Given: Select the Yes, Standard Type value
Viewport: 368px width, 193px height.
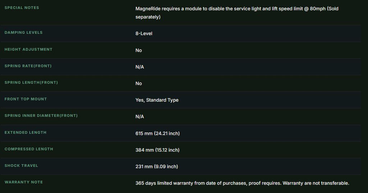Looking at the screenshot, I should (157, 100).
